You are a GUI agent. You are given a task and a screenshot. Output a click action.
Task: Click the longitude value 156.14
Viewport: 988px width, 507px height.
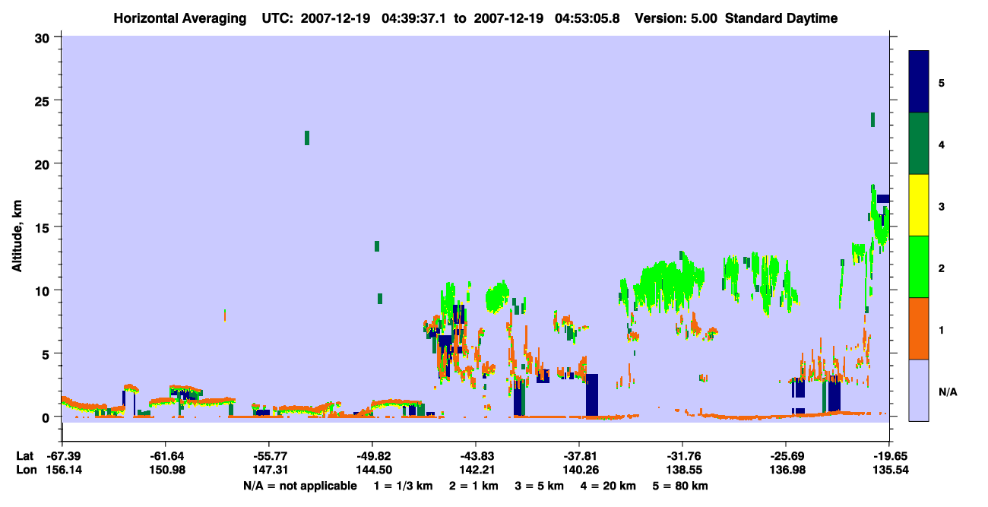click(x=62, y=471)
